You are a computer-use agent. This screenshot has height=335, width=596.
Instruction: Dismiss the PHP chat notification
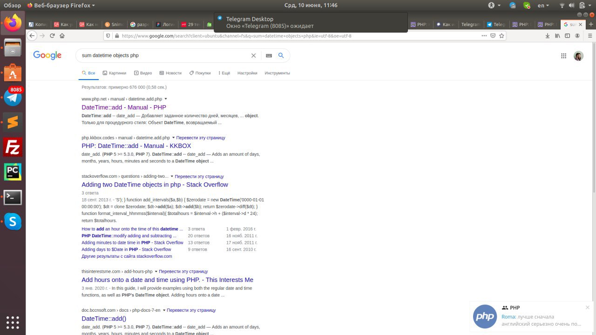pos(588,308)
